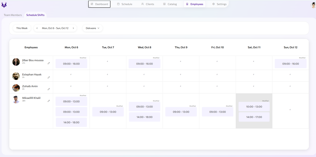Select Mikaelllll's Saturday 10:00 - 13:00 shift
316x157 pixels.
point(254,107)
